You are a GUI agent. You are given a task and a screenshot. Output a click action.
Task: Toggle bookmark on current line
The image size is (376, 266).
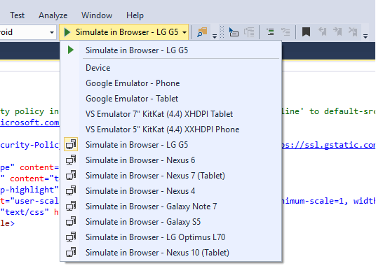pos(306,31)
